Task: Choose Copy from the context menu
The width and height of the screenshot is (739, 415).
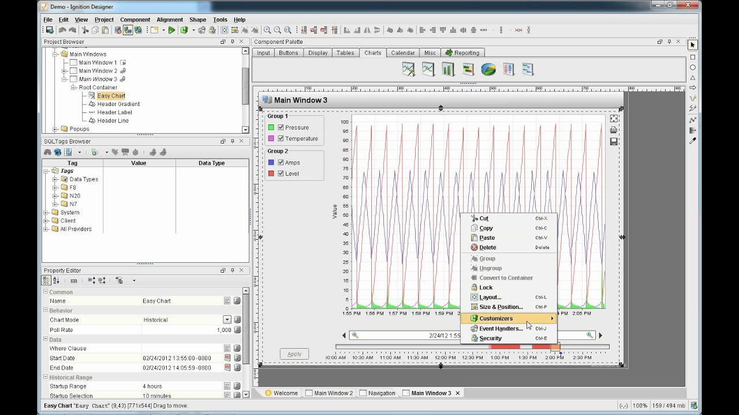Action: (x=509, y=228)
